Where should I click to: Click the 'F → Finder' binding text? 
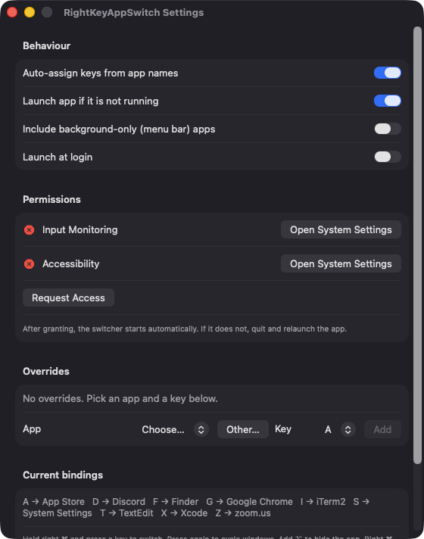(176, 502)
